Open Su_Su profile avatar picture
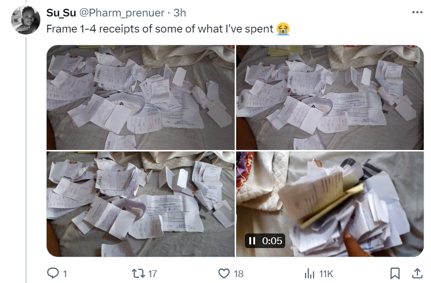Screen dimensions: 431x283 click(x=26, y=20)
